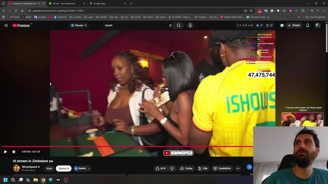Start voice search with the microphone
This screenshot has height=184, width=328.
(190, 25)
